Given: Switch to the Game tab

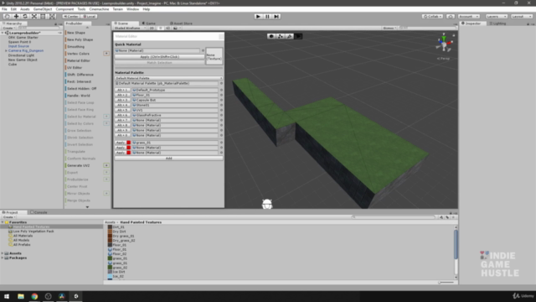Looking at the screenshot, I should (x=149, y=23).
